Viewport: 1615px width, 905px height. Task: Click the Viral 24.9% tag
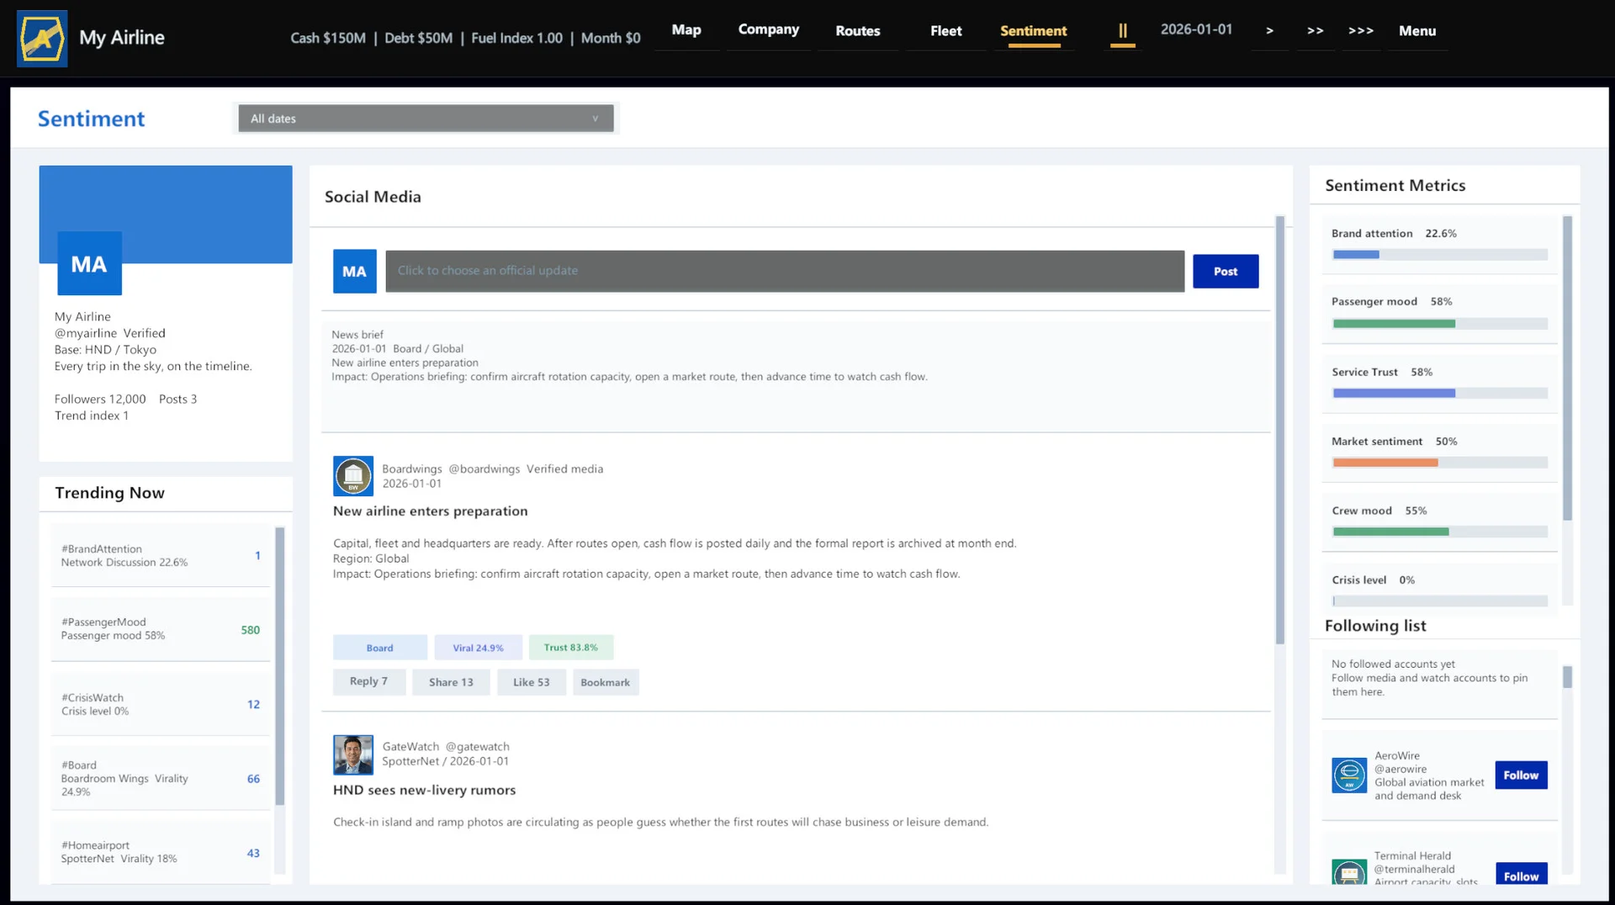tap(478, 648)
